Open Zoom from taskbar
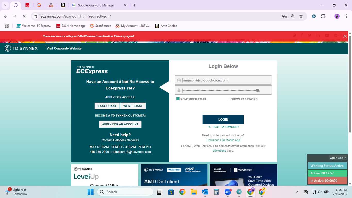Screen dimensions: 352x198 (228, 192)
